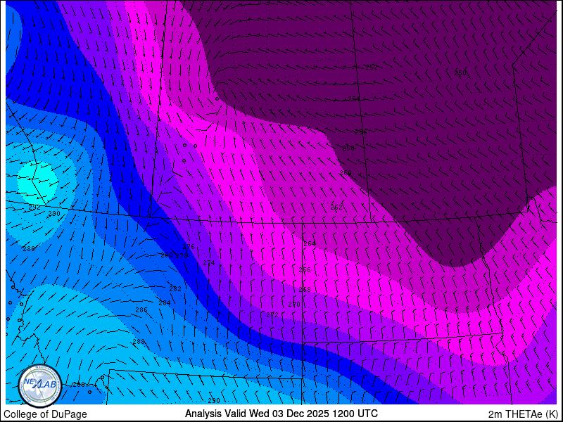Image resolution: width=563 pixels, height=422 pixels.
Task: Click the 274 contour label
Action: pos(208,262)
